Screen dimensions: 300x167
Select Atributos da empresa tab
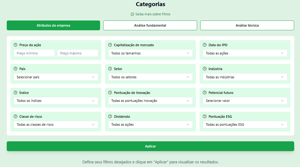click(53, 25)
